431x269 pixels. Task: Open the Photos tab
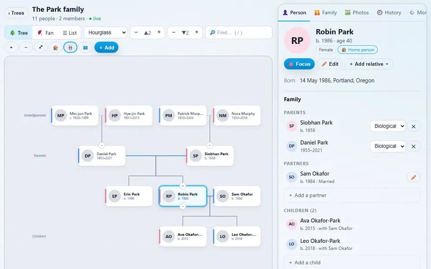[x=357, y=13]
